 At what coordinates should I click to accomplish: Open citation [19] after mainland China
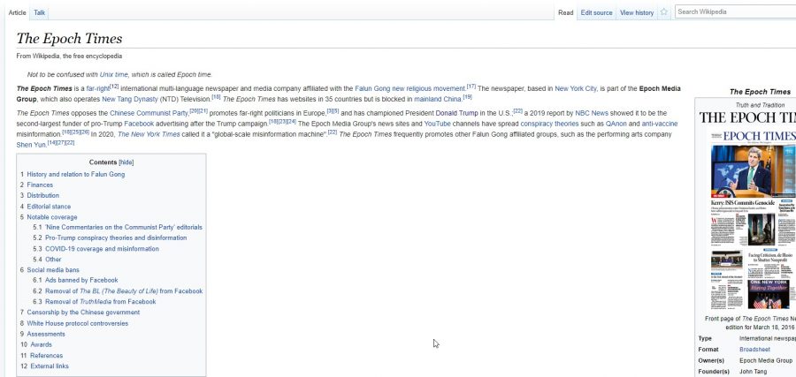[468, 97]
